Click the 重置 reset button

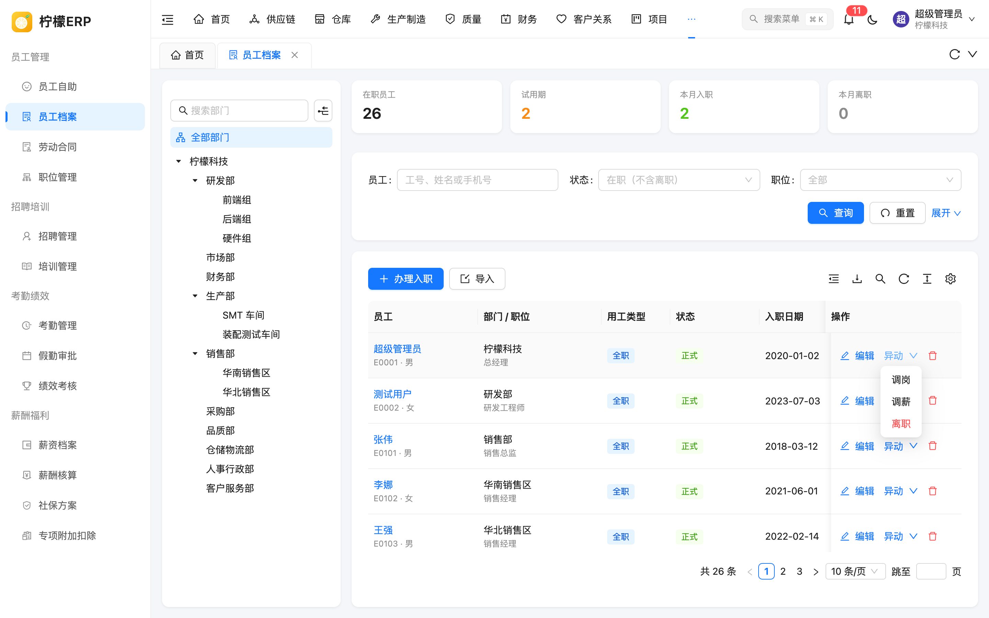897,213
